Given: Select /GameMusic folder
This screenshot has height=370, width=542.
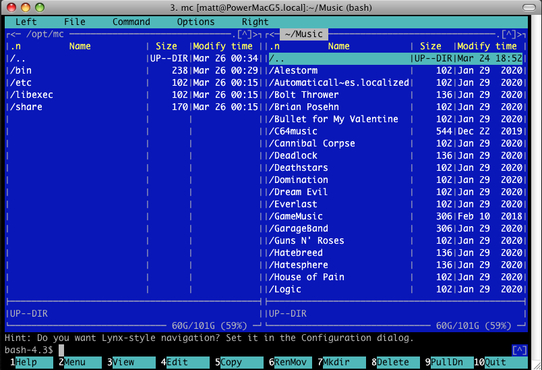Looking at the screenshot, I should pos(396,216).
